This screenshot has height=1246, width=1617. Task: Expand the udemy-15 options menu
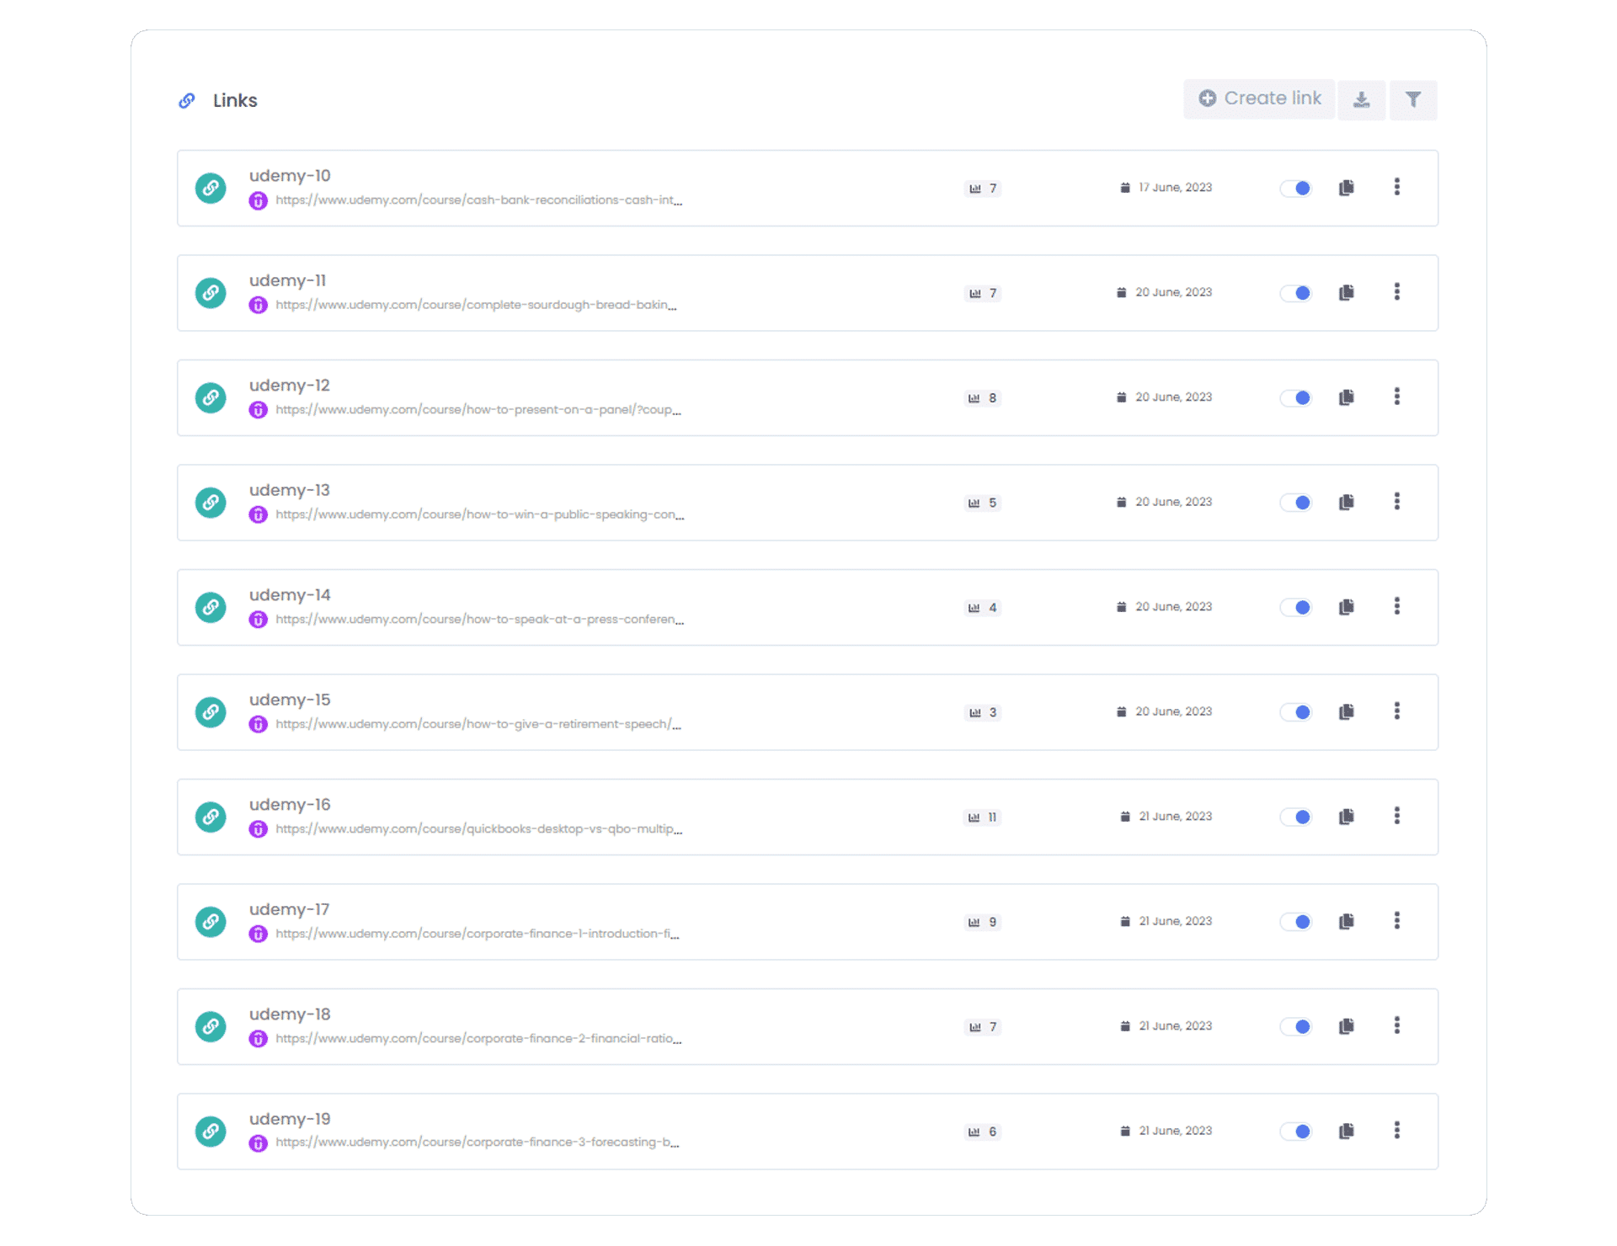1396,711
